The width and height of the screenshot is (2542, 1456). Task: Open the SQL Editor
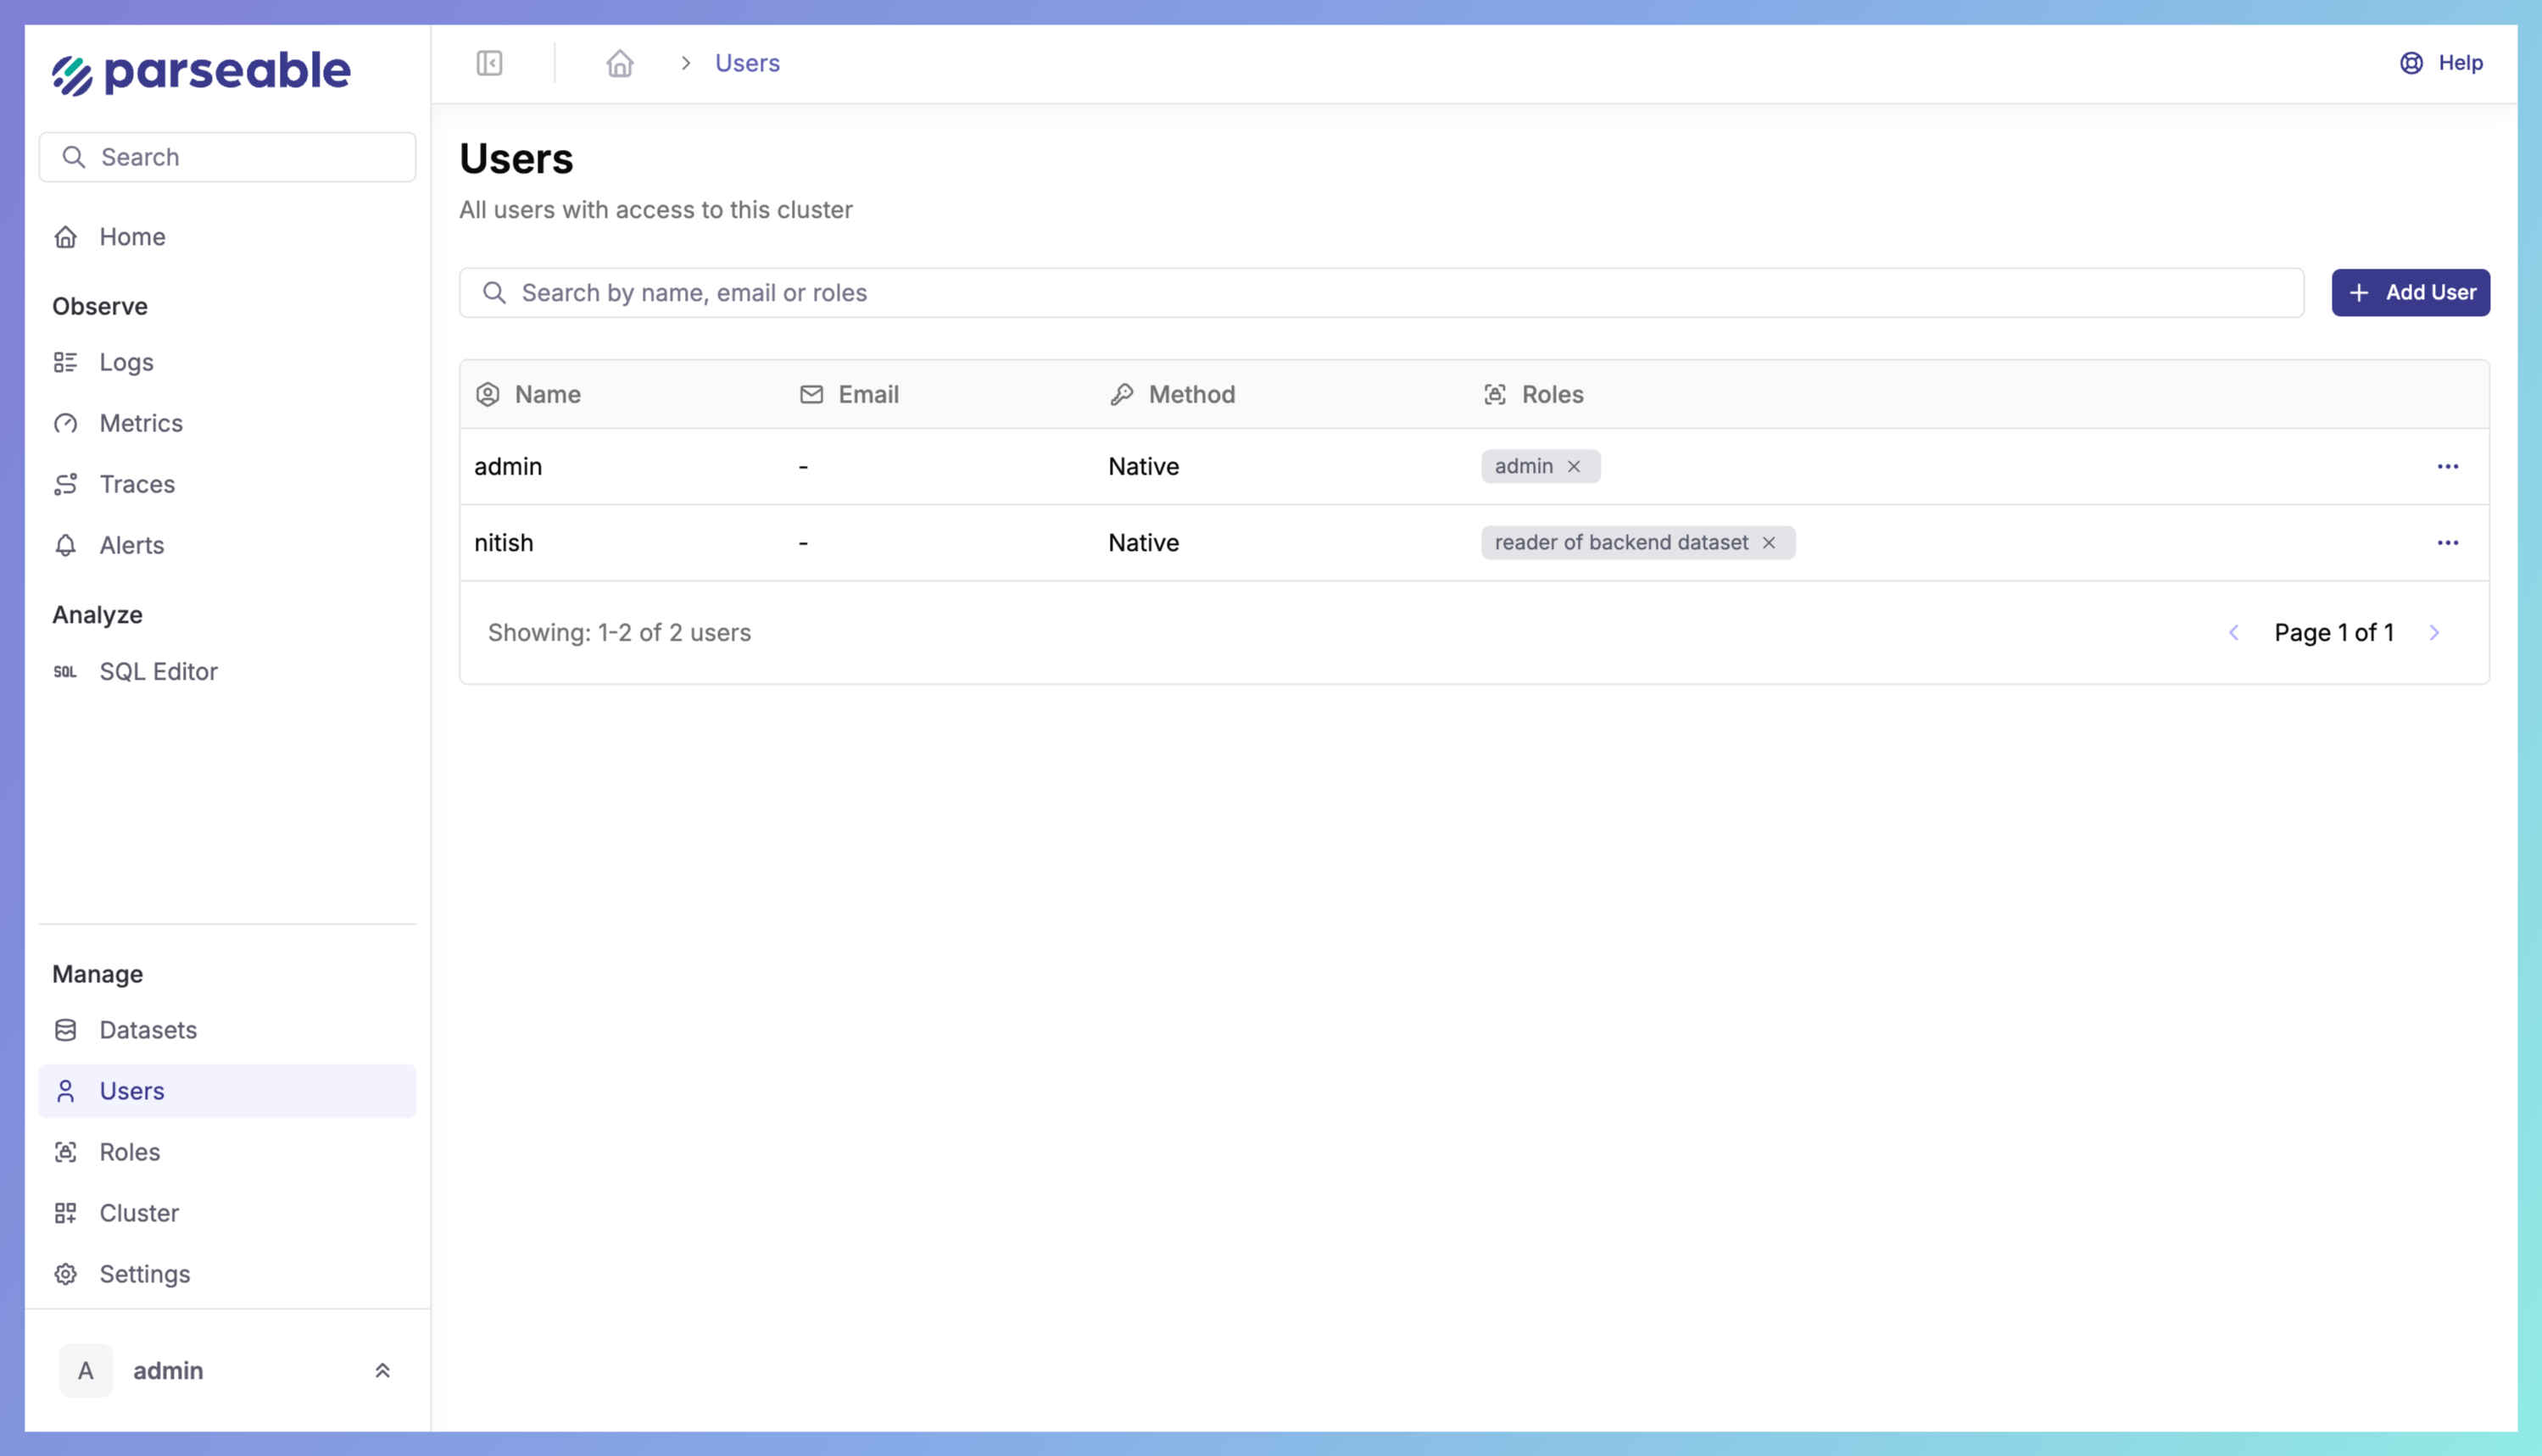pyautogui.click(x=158, y=671)
